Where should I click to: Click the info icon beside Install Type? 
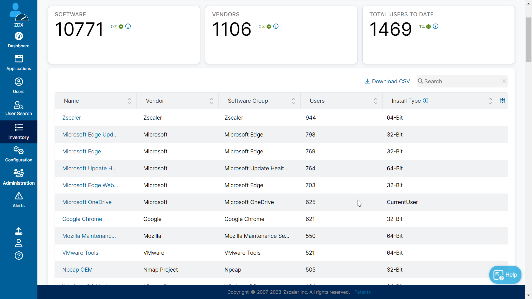(x=426, y=101)
